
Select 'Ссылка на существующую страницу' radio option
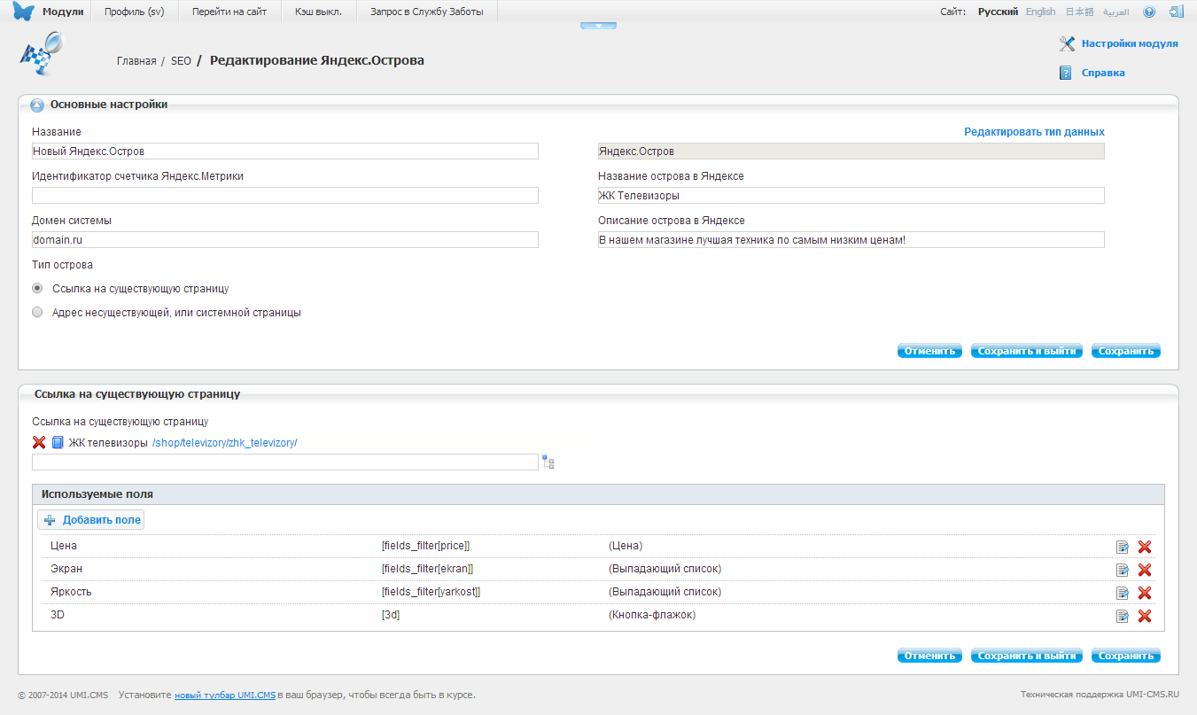click(x=37, y=288)
